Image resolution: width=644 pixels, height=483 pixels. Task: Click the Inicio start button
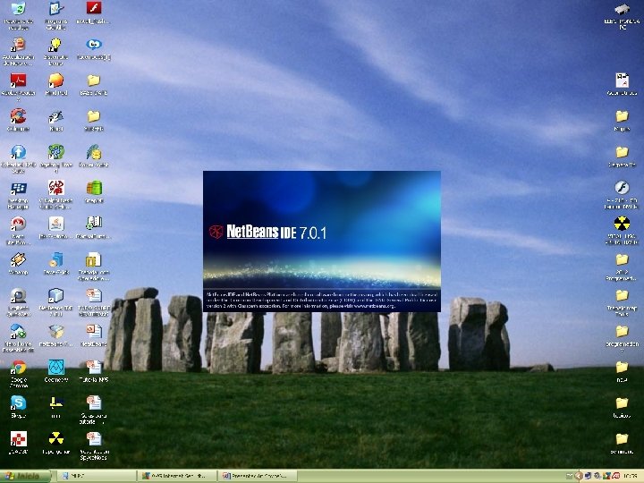pyautogui.click(x=25, y=476)
